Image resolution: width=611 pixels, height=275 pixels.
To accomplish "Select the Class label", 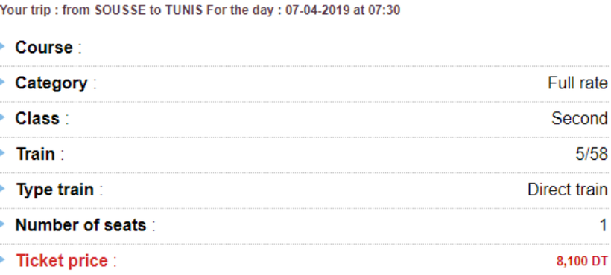I will click(x=37, y=118).
